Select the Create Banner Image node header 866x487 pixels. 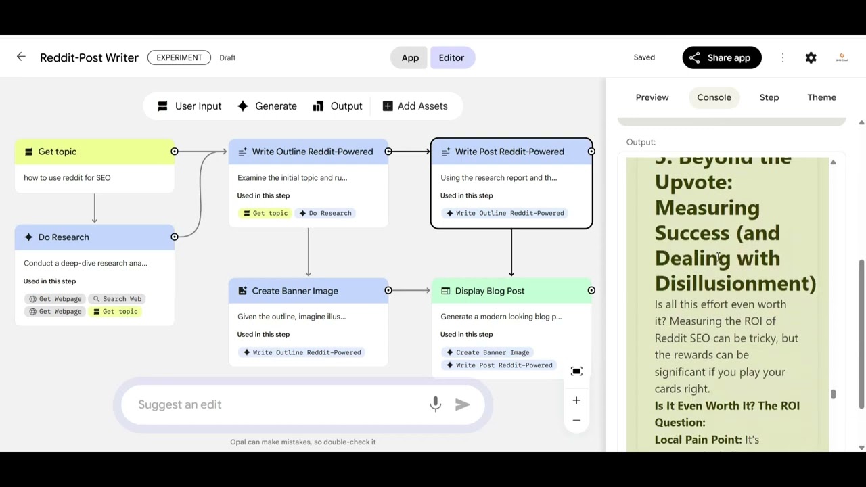click(309, 290)
